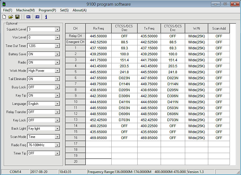Open the Radio Freq dropdown
The width and height of the screenshot is (241, 175).
pyautogui.click(x=57, y=145)
